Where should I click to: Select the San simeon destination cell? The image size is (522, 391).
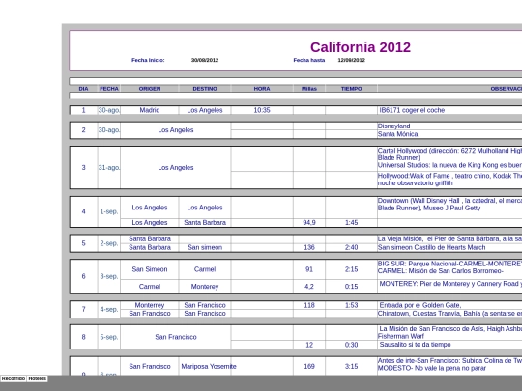click(205, 247)
